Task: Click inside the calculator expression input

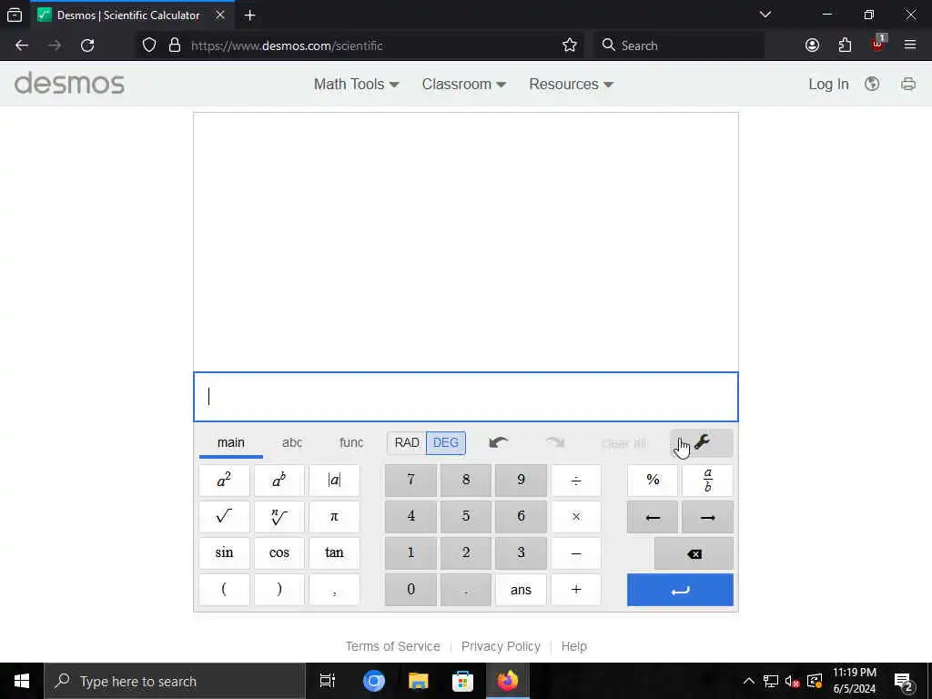Action: [466, 397]
